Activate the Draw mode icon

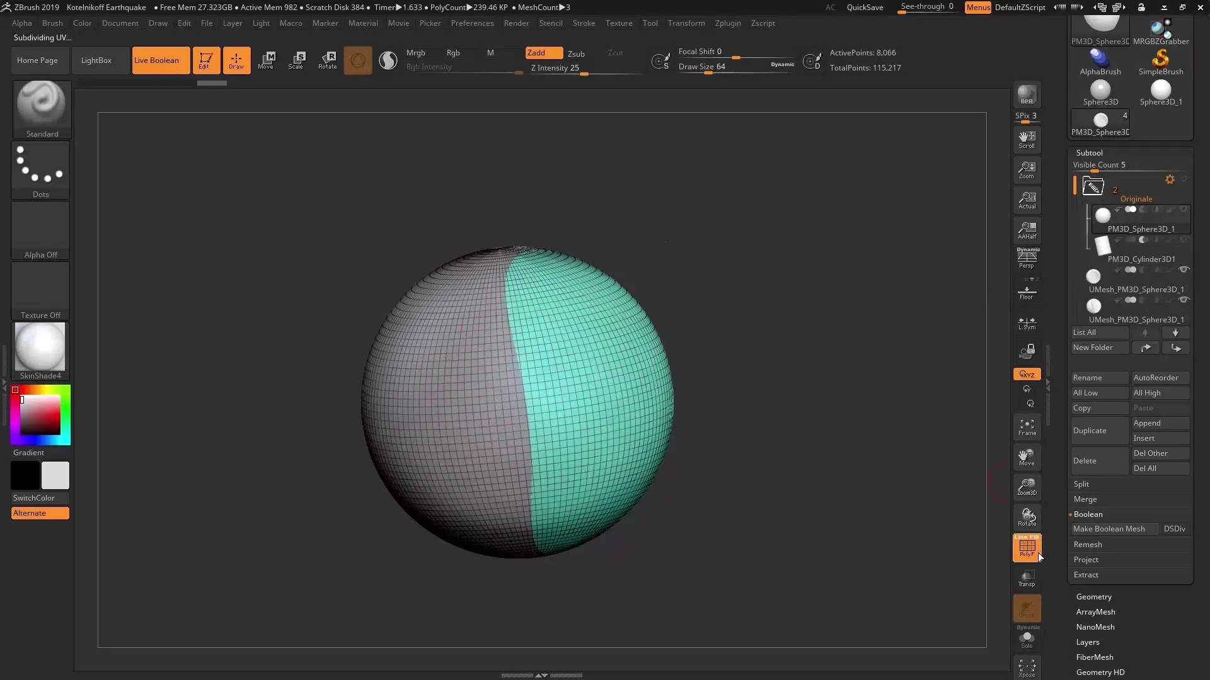pyautogui.click(x=236, y=60)
